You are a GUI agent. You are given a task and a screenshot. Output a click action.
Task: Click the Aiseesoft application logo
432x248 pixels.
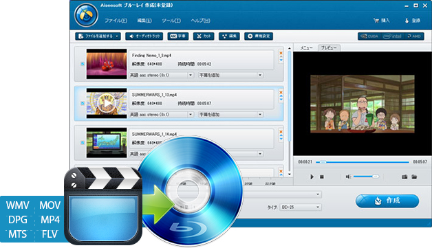[86, 15]
